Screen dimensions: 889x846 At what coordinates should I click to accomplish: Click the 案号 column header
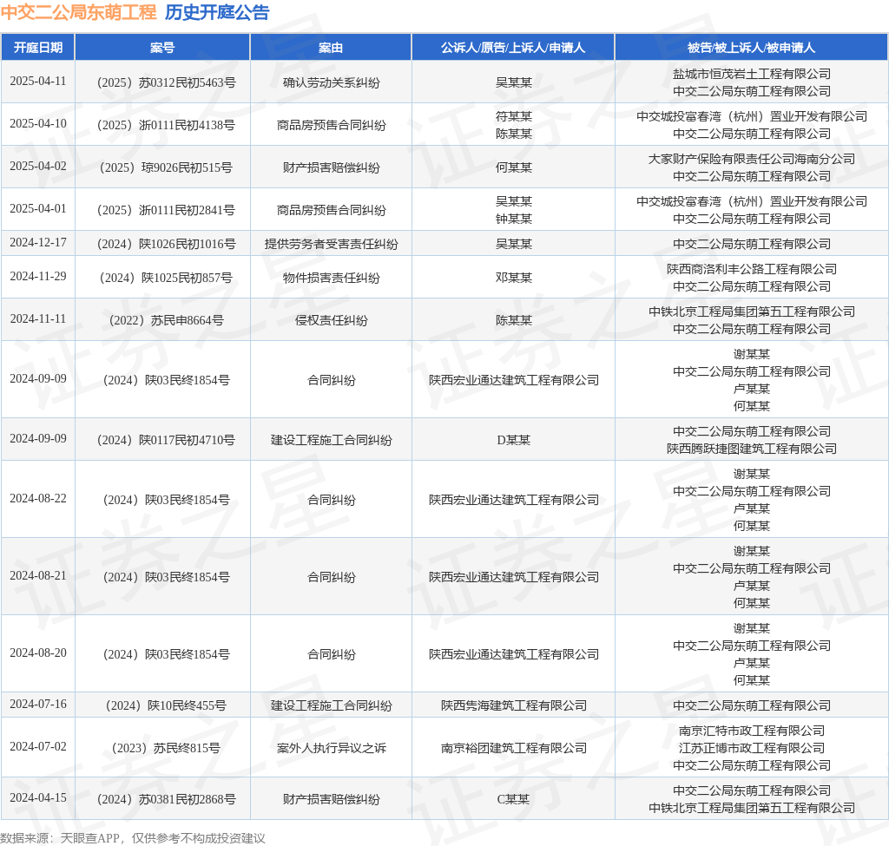[162, 48]
